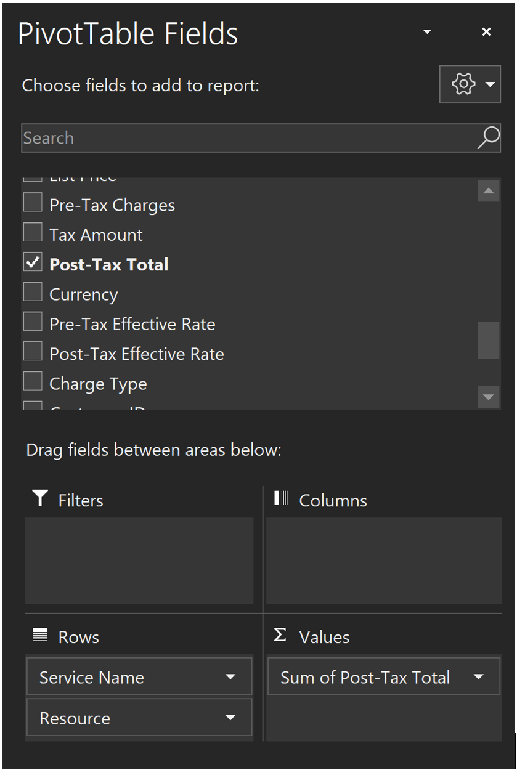This screenshot has width=517, height=770.
Task: Click the Filters funnel icon
Action: (x=40, y=498)
